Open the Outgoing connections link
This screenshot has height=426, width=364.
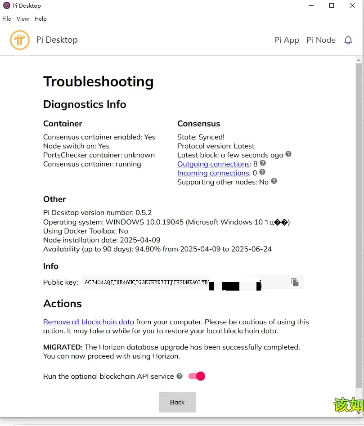[x=214, y=164]
